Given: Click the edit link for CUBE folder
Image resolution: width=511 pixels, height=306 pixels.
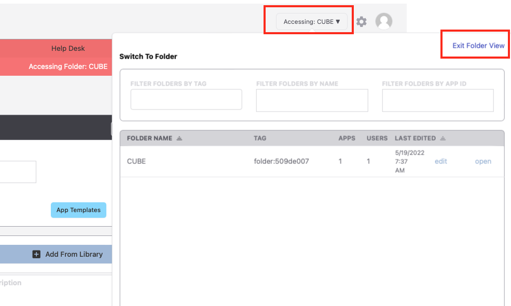Looking at the screenshot, I should click(x=440, y=161).
